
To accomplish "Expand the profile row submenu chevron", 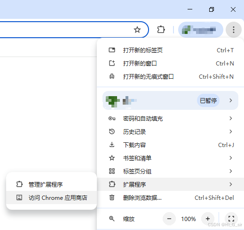I will 231,100.
